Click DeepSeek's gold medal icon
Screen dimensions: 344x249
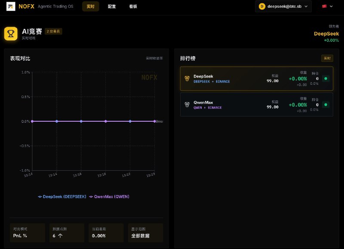coord(187,78)
